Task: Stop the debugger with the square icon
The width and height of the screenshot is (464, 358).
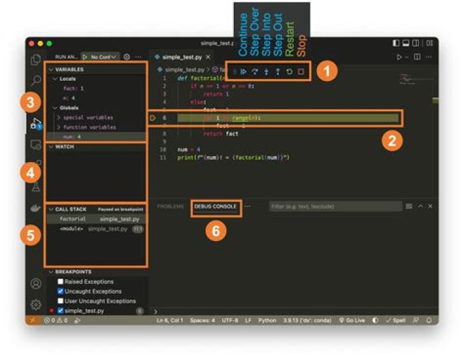Action: (x=300, y=72)
